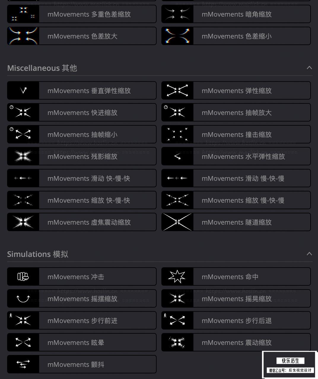Choose mMovements 缩放 慢-快-慢 preset
Image resolution: width=318 pixels, height=379 pixels.
point(236,200)
